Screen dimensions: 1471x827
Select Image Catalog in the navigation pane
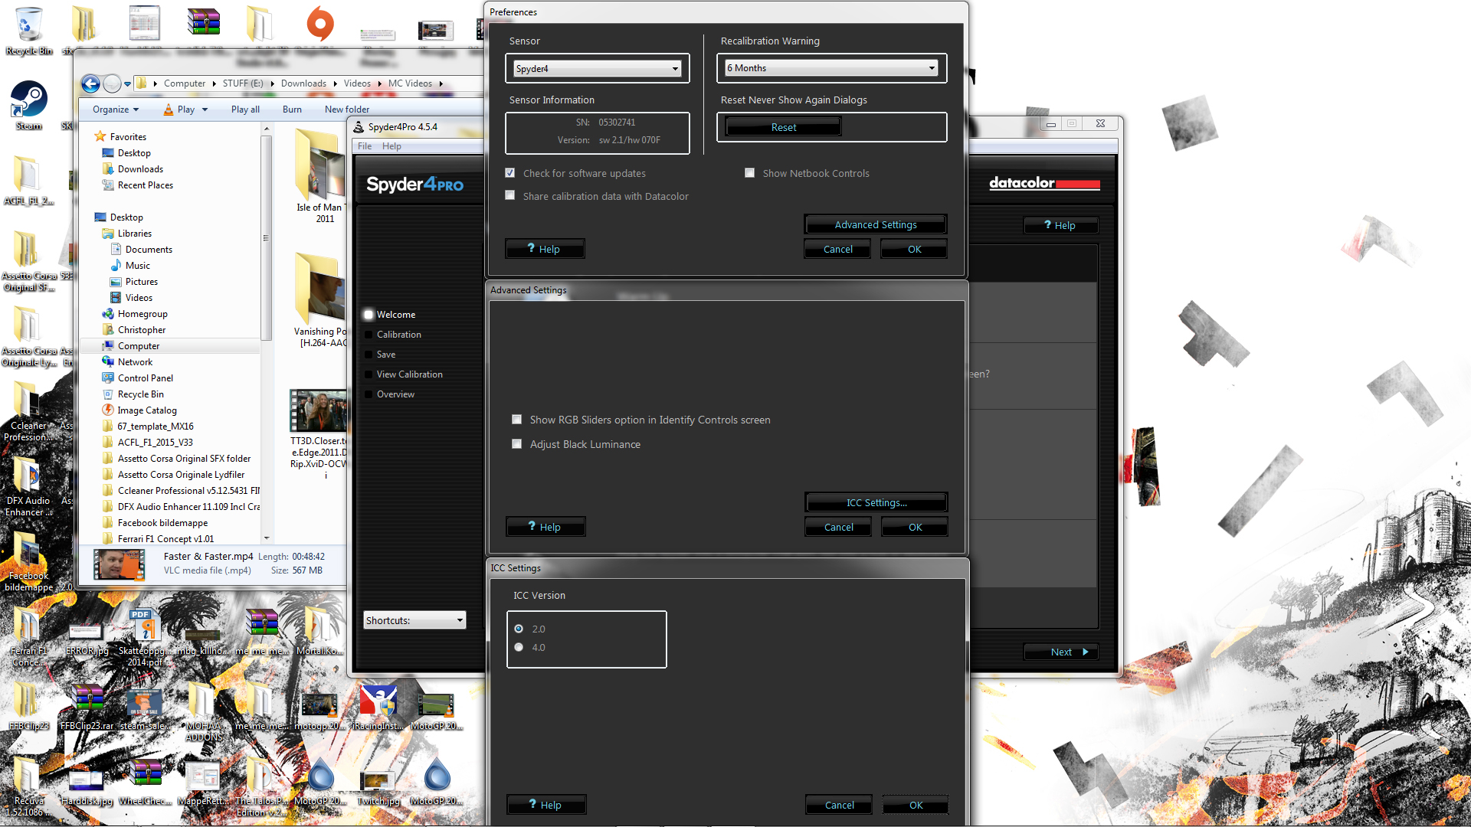[x=147, y=410]
